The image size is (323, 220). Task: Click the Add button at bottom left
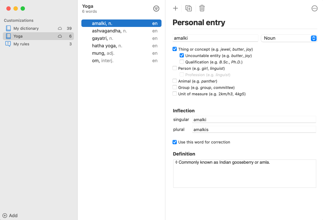pyautogui.click(x=10, y=215)
